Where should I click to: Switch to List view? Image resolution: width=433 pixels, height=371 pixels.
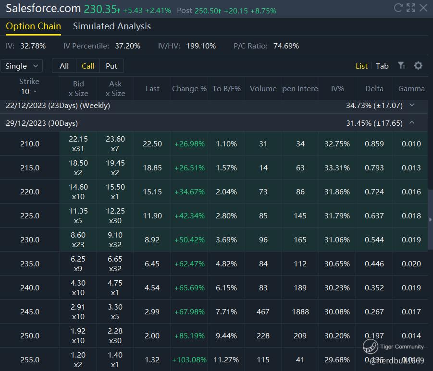(x=361, y=66)
